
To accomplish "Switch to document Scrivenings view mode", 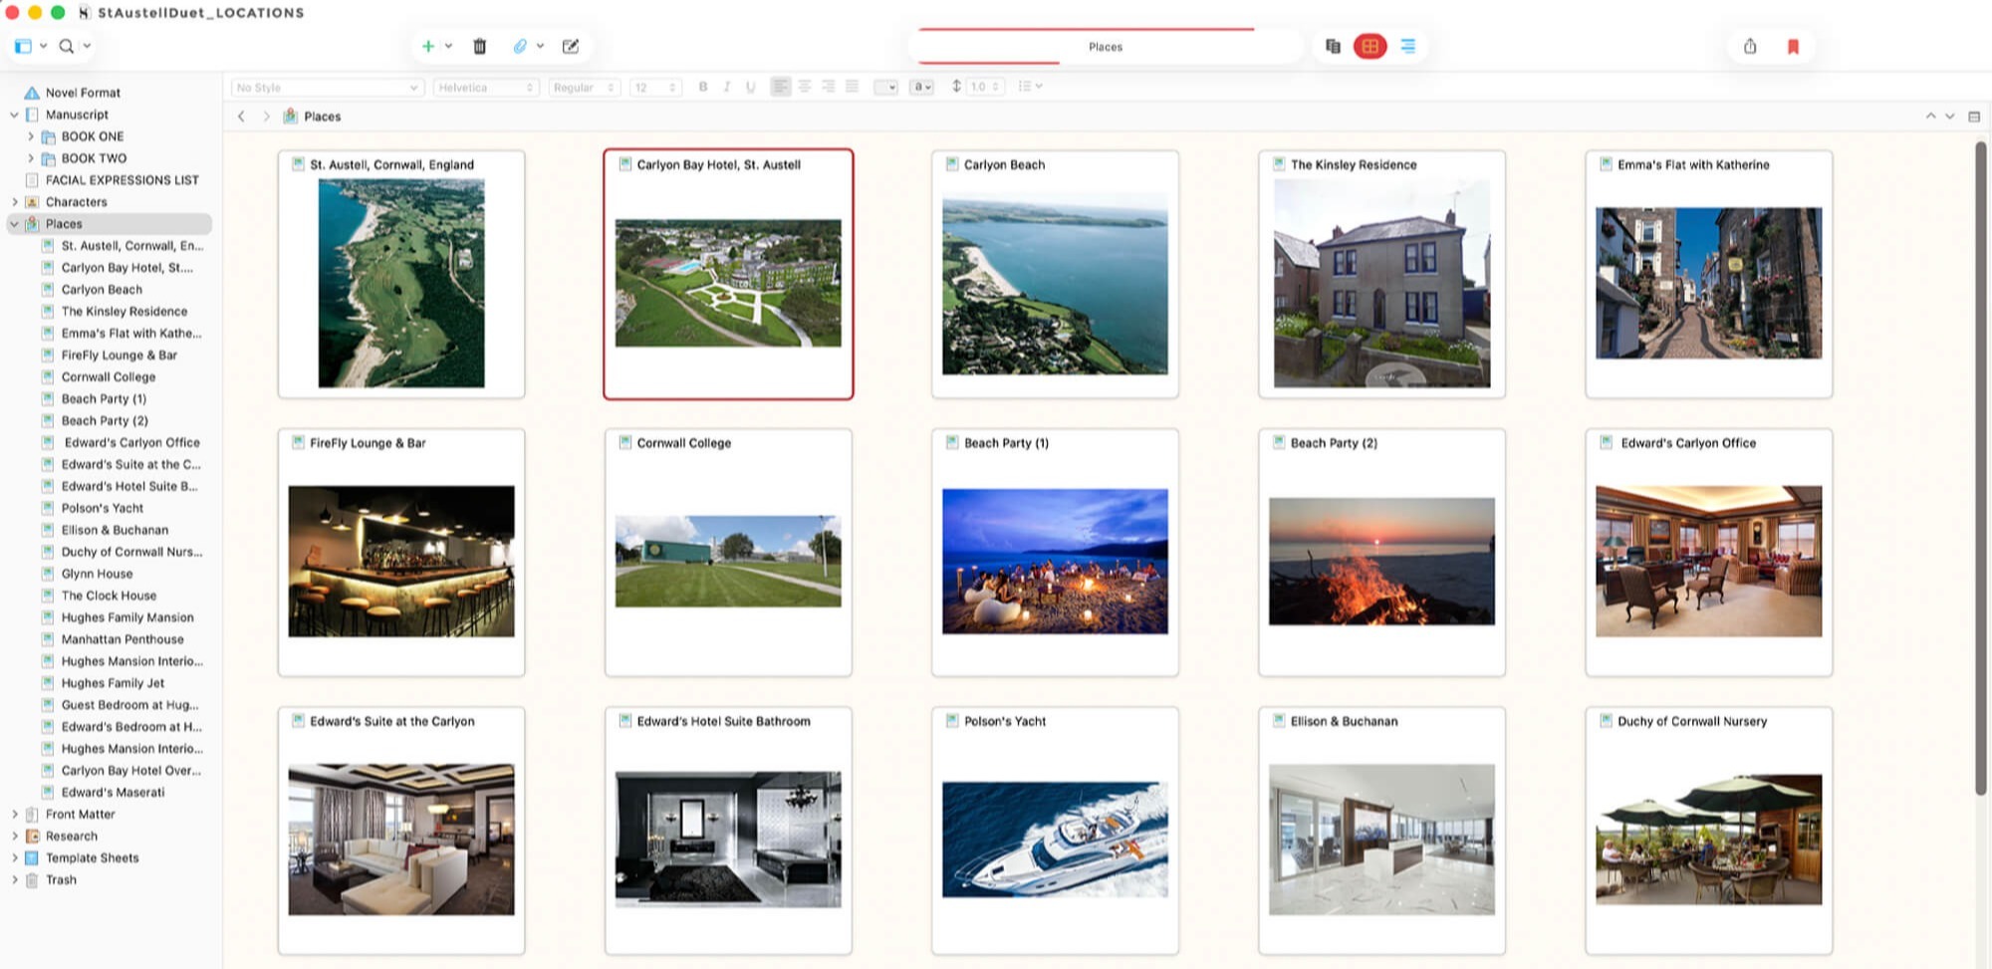I will pyautogui.click(x=1333, y=46).
